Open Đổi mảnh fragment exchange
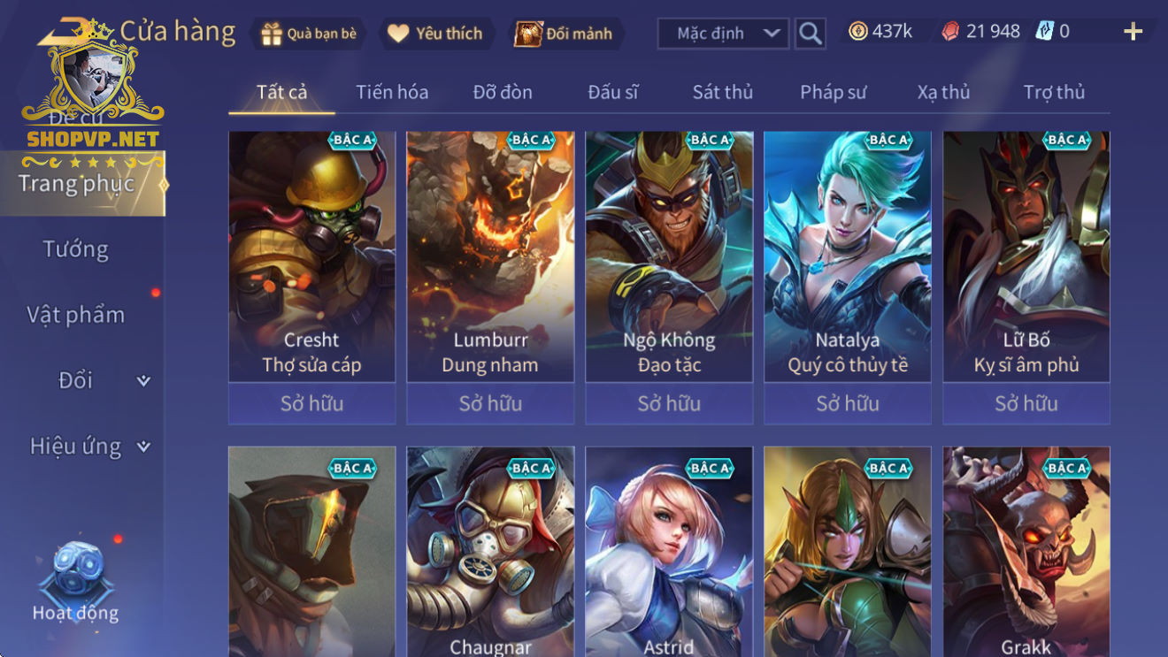The width and height of the screenshot is (1168, 657). tap(528, 34)
